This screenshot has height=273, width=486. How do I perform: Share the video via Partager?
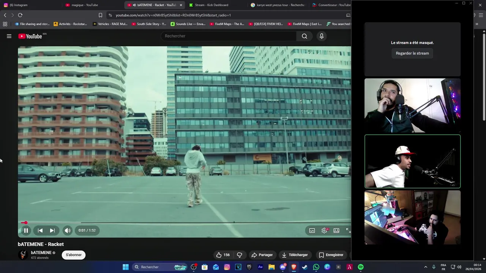coord(262,255)
